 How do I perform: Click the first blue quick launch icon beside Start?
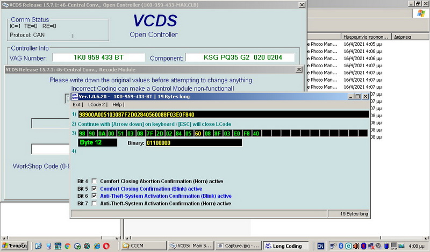pyautogui.click(x=38, y=246)
